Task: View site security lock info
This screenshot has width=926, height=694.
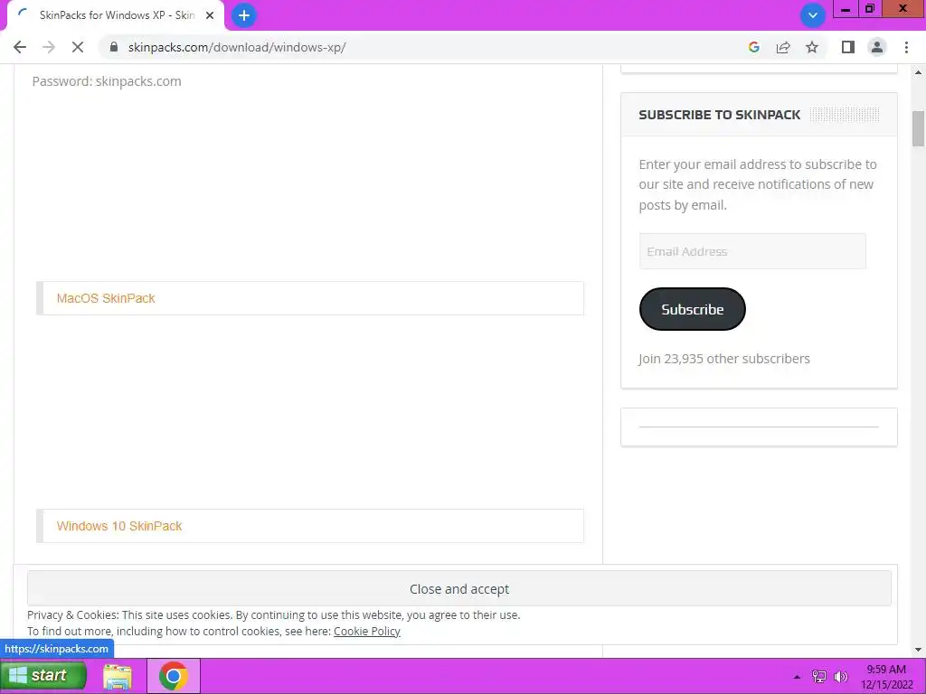Action: [114, 47]
